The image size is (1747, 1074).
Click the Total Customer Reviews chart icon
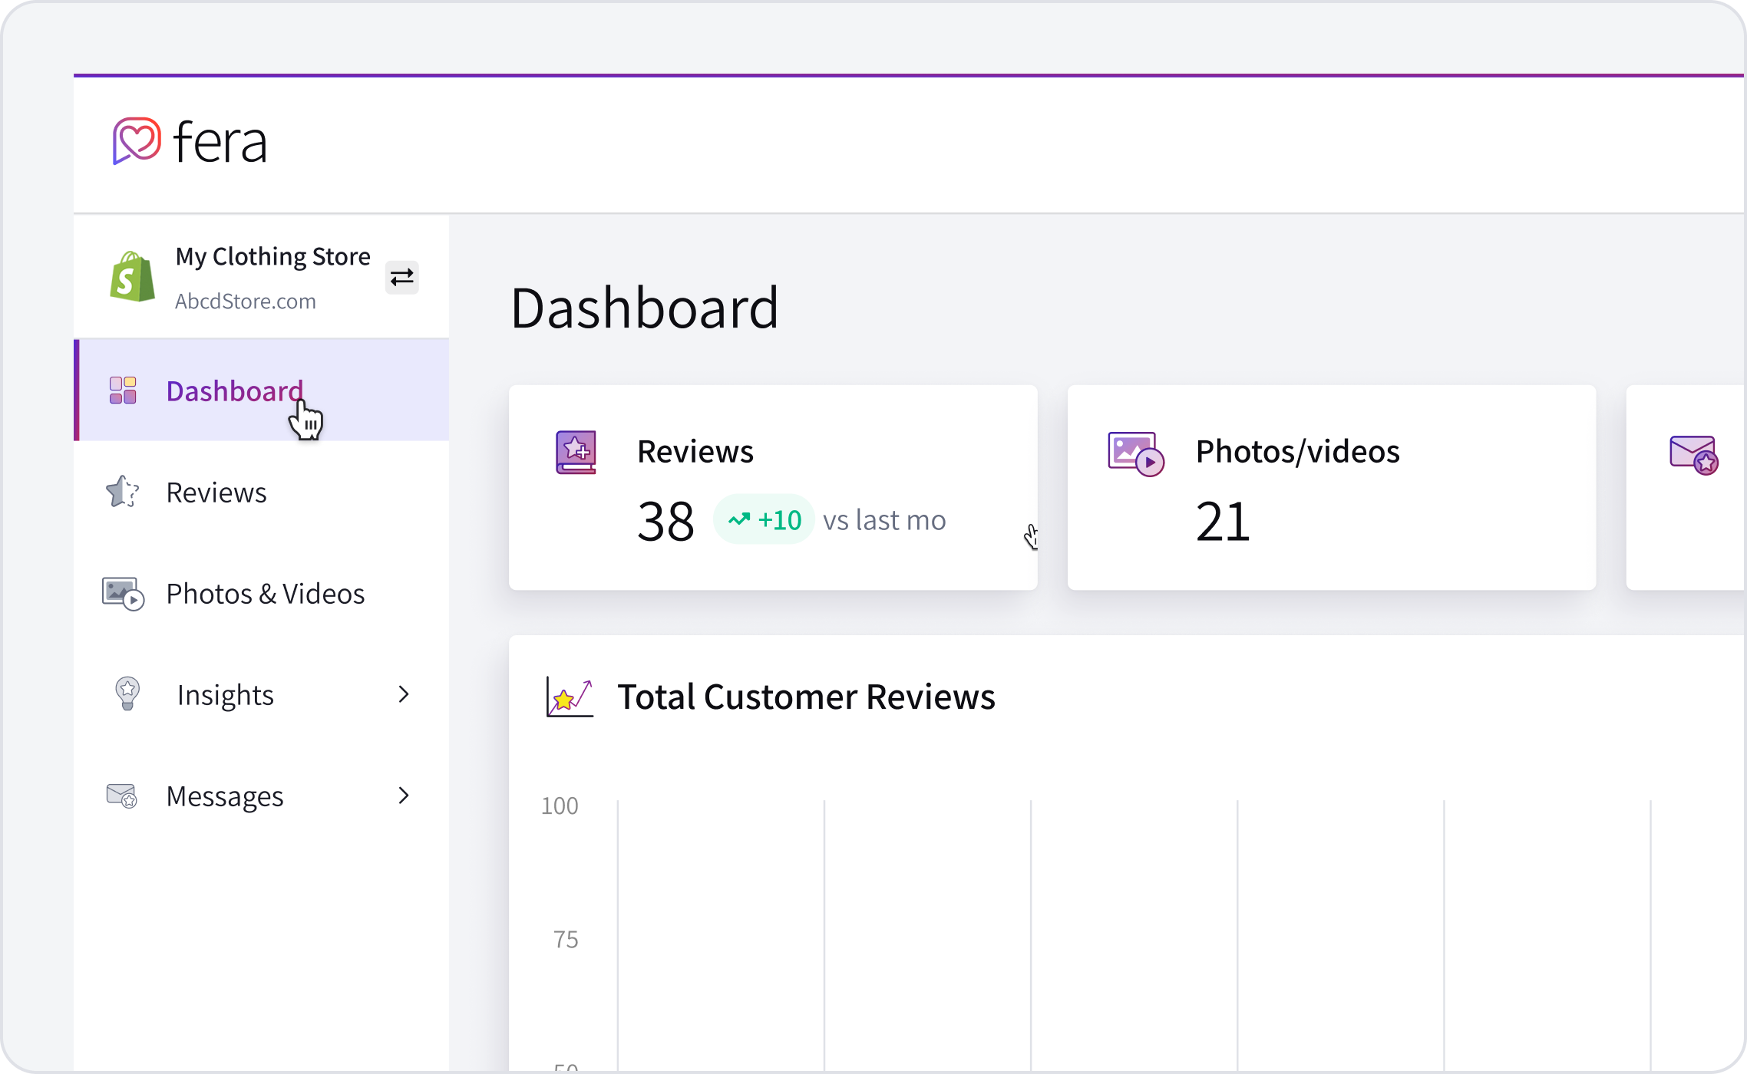570,697
